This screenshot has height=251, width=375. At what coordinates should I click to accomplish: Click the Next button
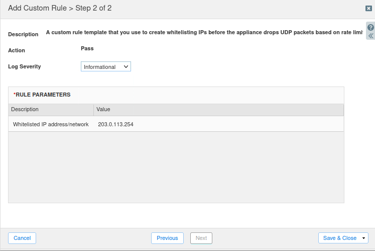[x=201, y=238]
